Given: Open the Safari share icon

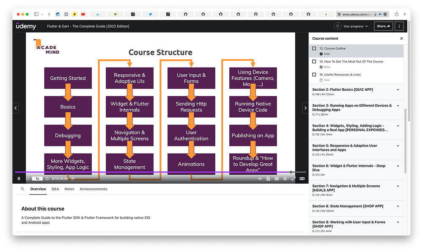Looking at the screenshot, I should tap(396, 14).
